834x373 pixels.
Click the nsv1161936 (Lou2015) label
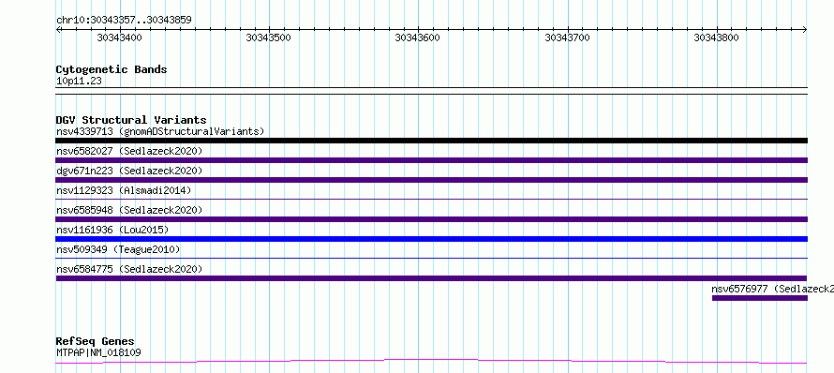tap(112, 230)
